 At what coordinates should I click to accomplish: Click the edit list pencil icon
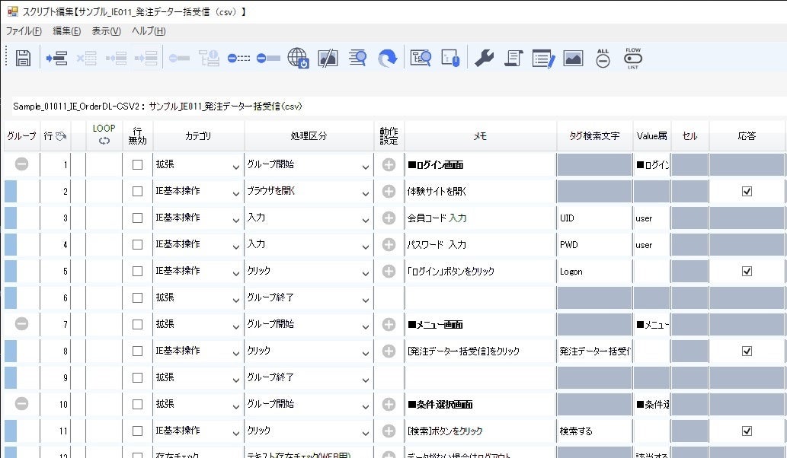(543, 58)
